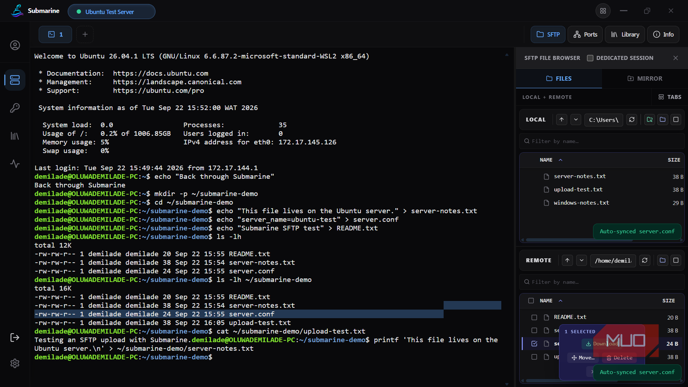688x387 pixels.
Task: Click the LOCAL path field C:\Users\
Action: click(604, 120)
